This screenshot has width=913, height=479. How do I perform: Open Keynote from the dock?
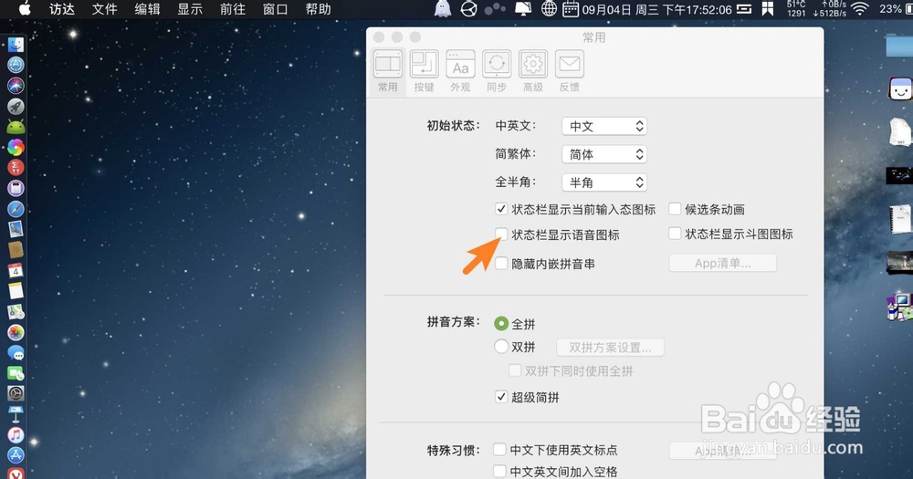pyautogui.click(x=16, y=414)
